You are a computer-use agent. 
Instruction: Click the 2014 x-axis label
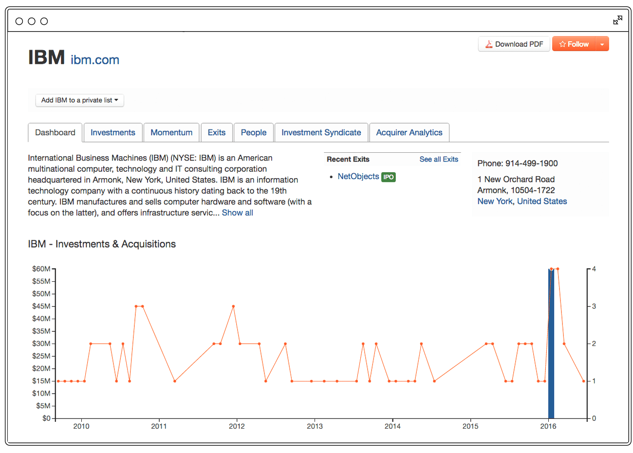pos(392,426)
